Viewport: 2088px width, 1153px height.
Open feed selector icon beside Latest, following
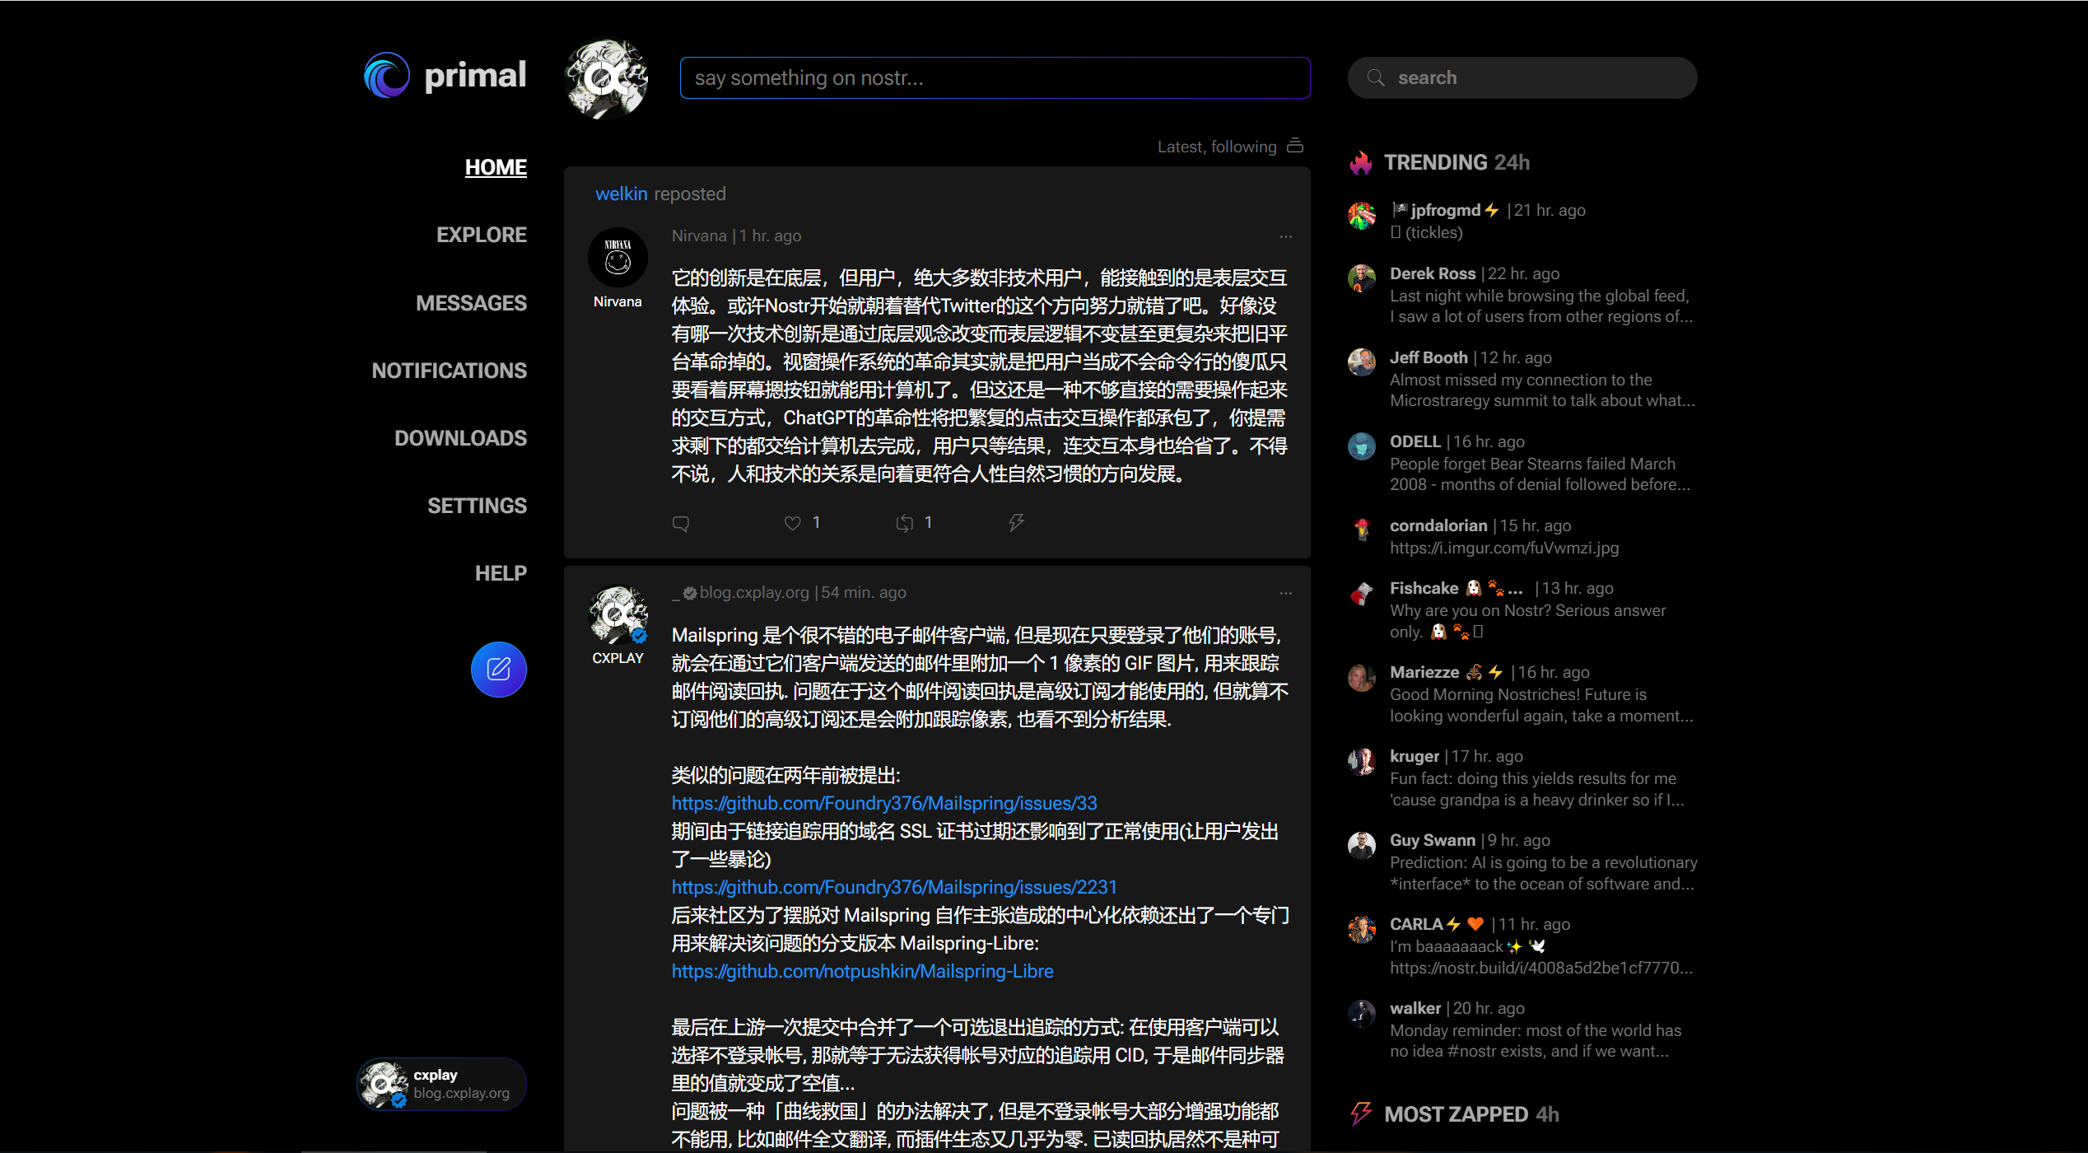(x=1295, y=146)
